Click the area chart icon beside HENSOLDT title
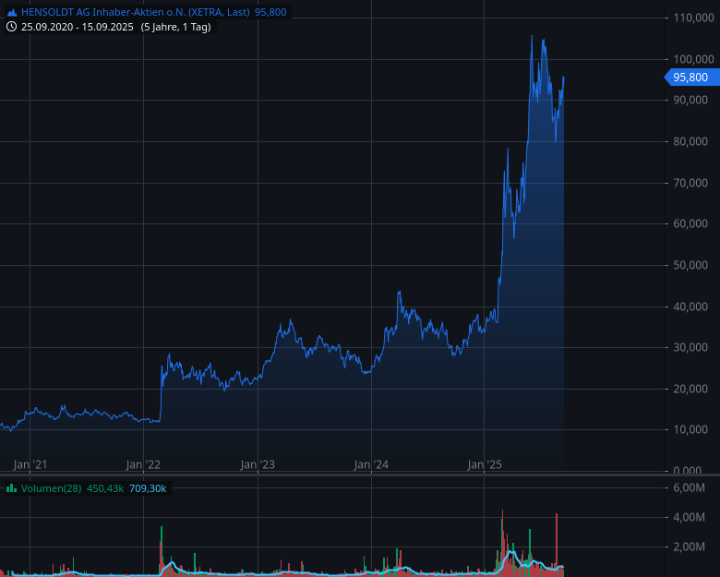Screen dimensions: 720x577 [12, 12]
